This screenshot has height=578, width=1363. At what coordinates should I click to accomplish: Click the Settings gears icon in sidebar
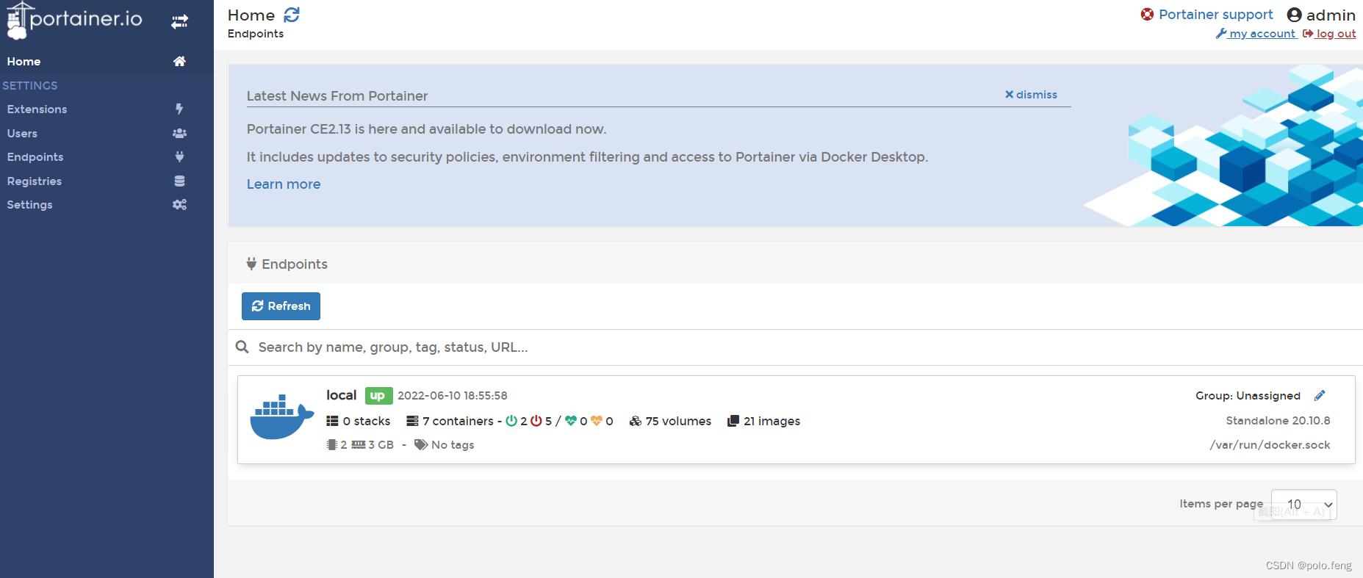coord(179,205)
